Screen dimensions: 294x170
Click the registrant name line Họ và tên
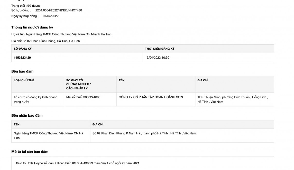tap(61, 34)
